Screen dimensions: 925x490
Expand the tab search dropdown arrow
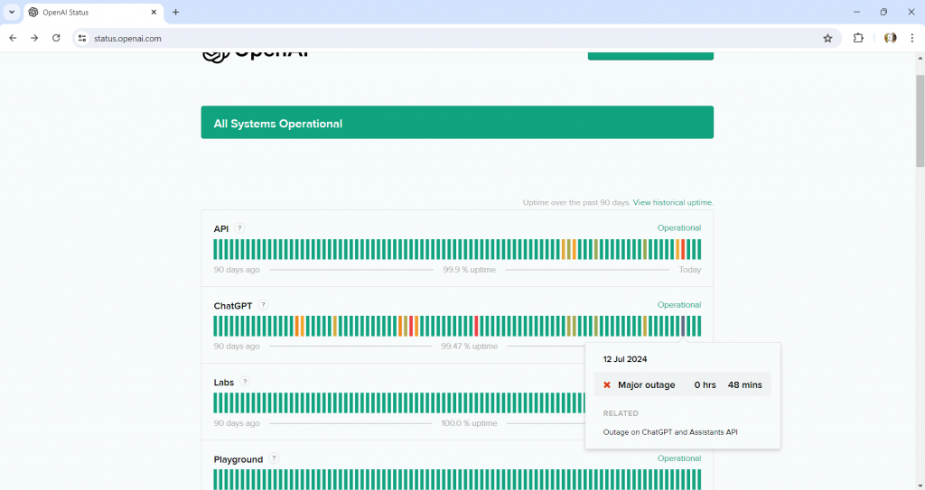pos(12,12)
